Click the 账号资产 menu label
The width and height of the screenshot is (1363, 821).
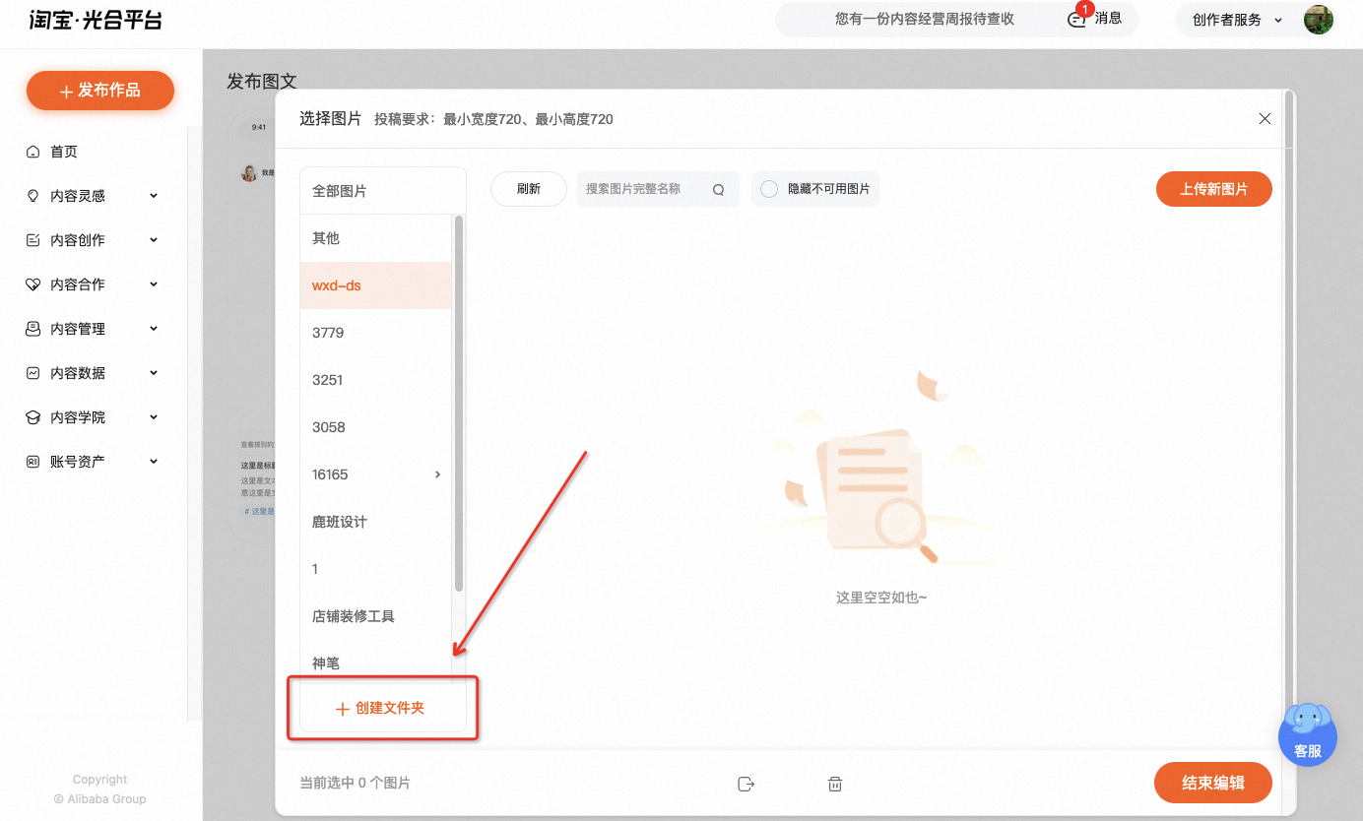pyautogui.click(x=78, y=462)
